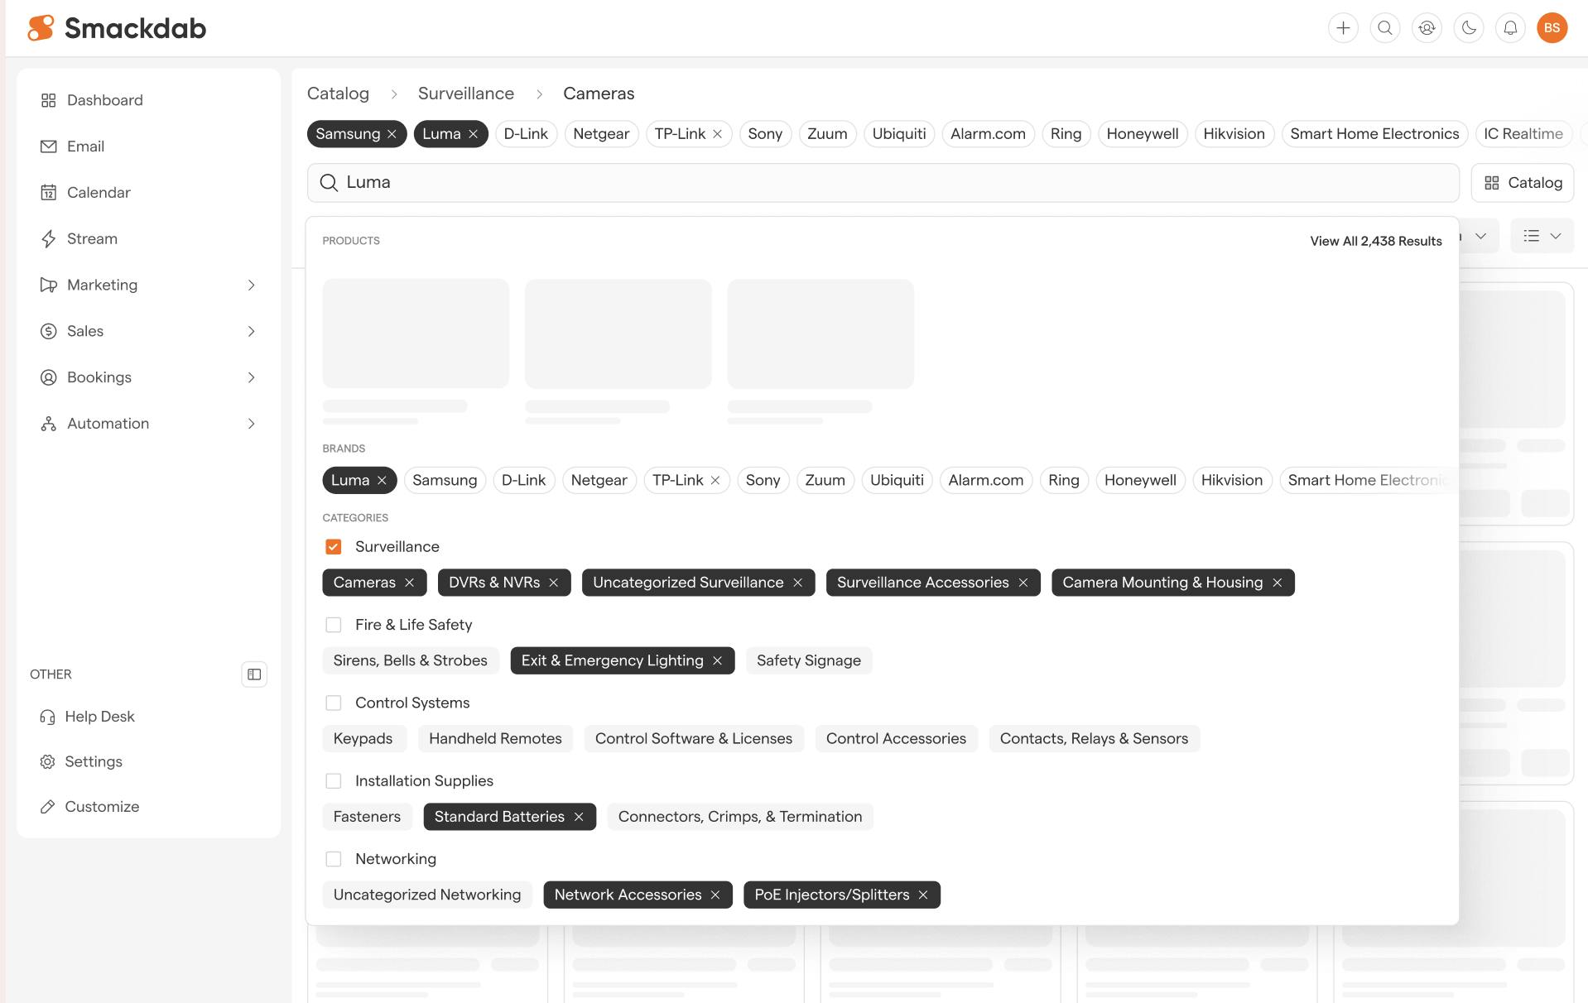Remove Luma top filter chip
This screenshot has height=1003, width=1588.
tap(474, 134)
